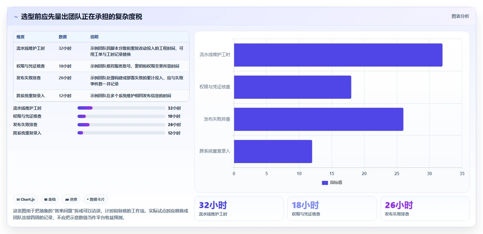Click the description starting 示例团队因脚本分散
This screenshot has height=234, width=483.
[x=137, y=51]
